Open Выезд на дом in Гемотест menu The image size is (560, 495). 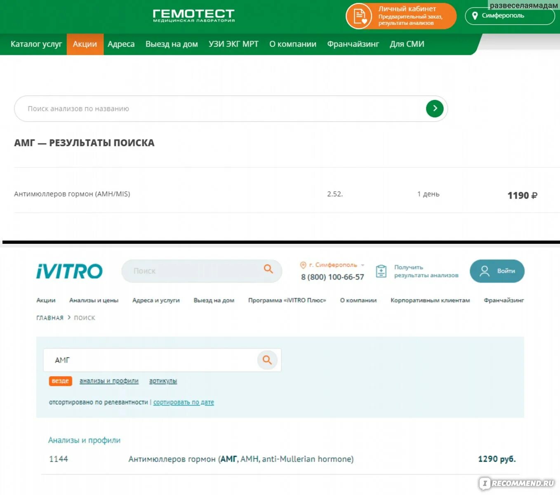(x=172, y=44)
